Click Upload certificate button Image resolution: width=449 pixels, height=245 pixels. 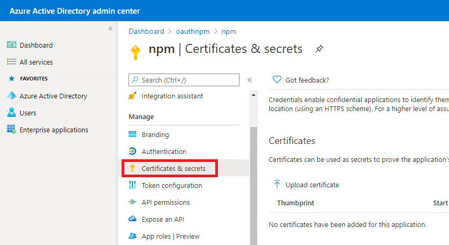pyautogui.click(x=307, y=185)
